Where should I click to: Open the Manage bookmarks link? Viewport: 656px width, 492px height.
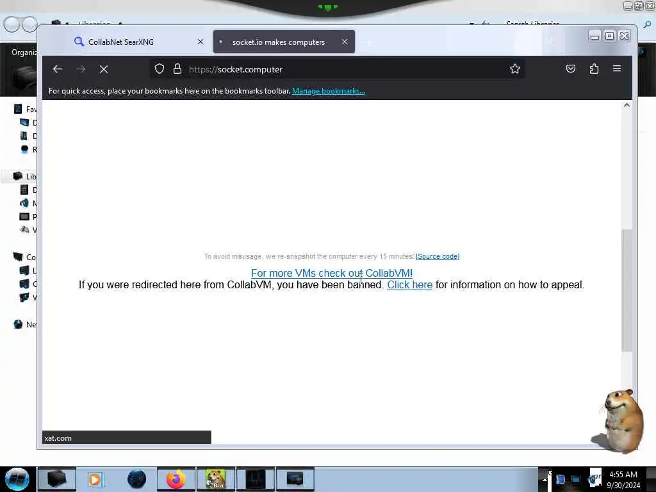(329, 91)
